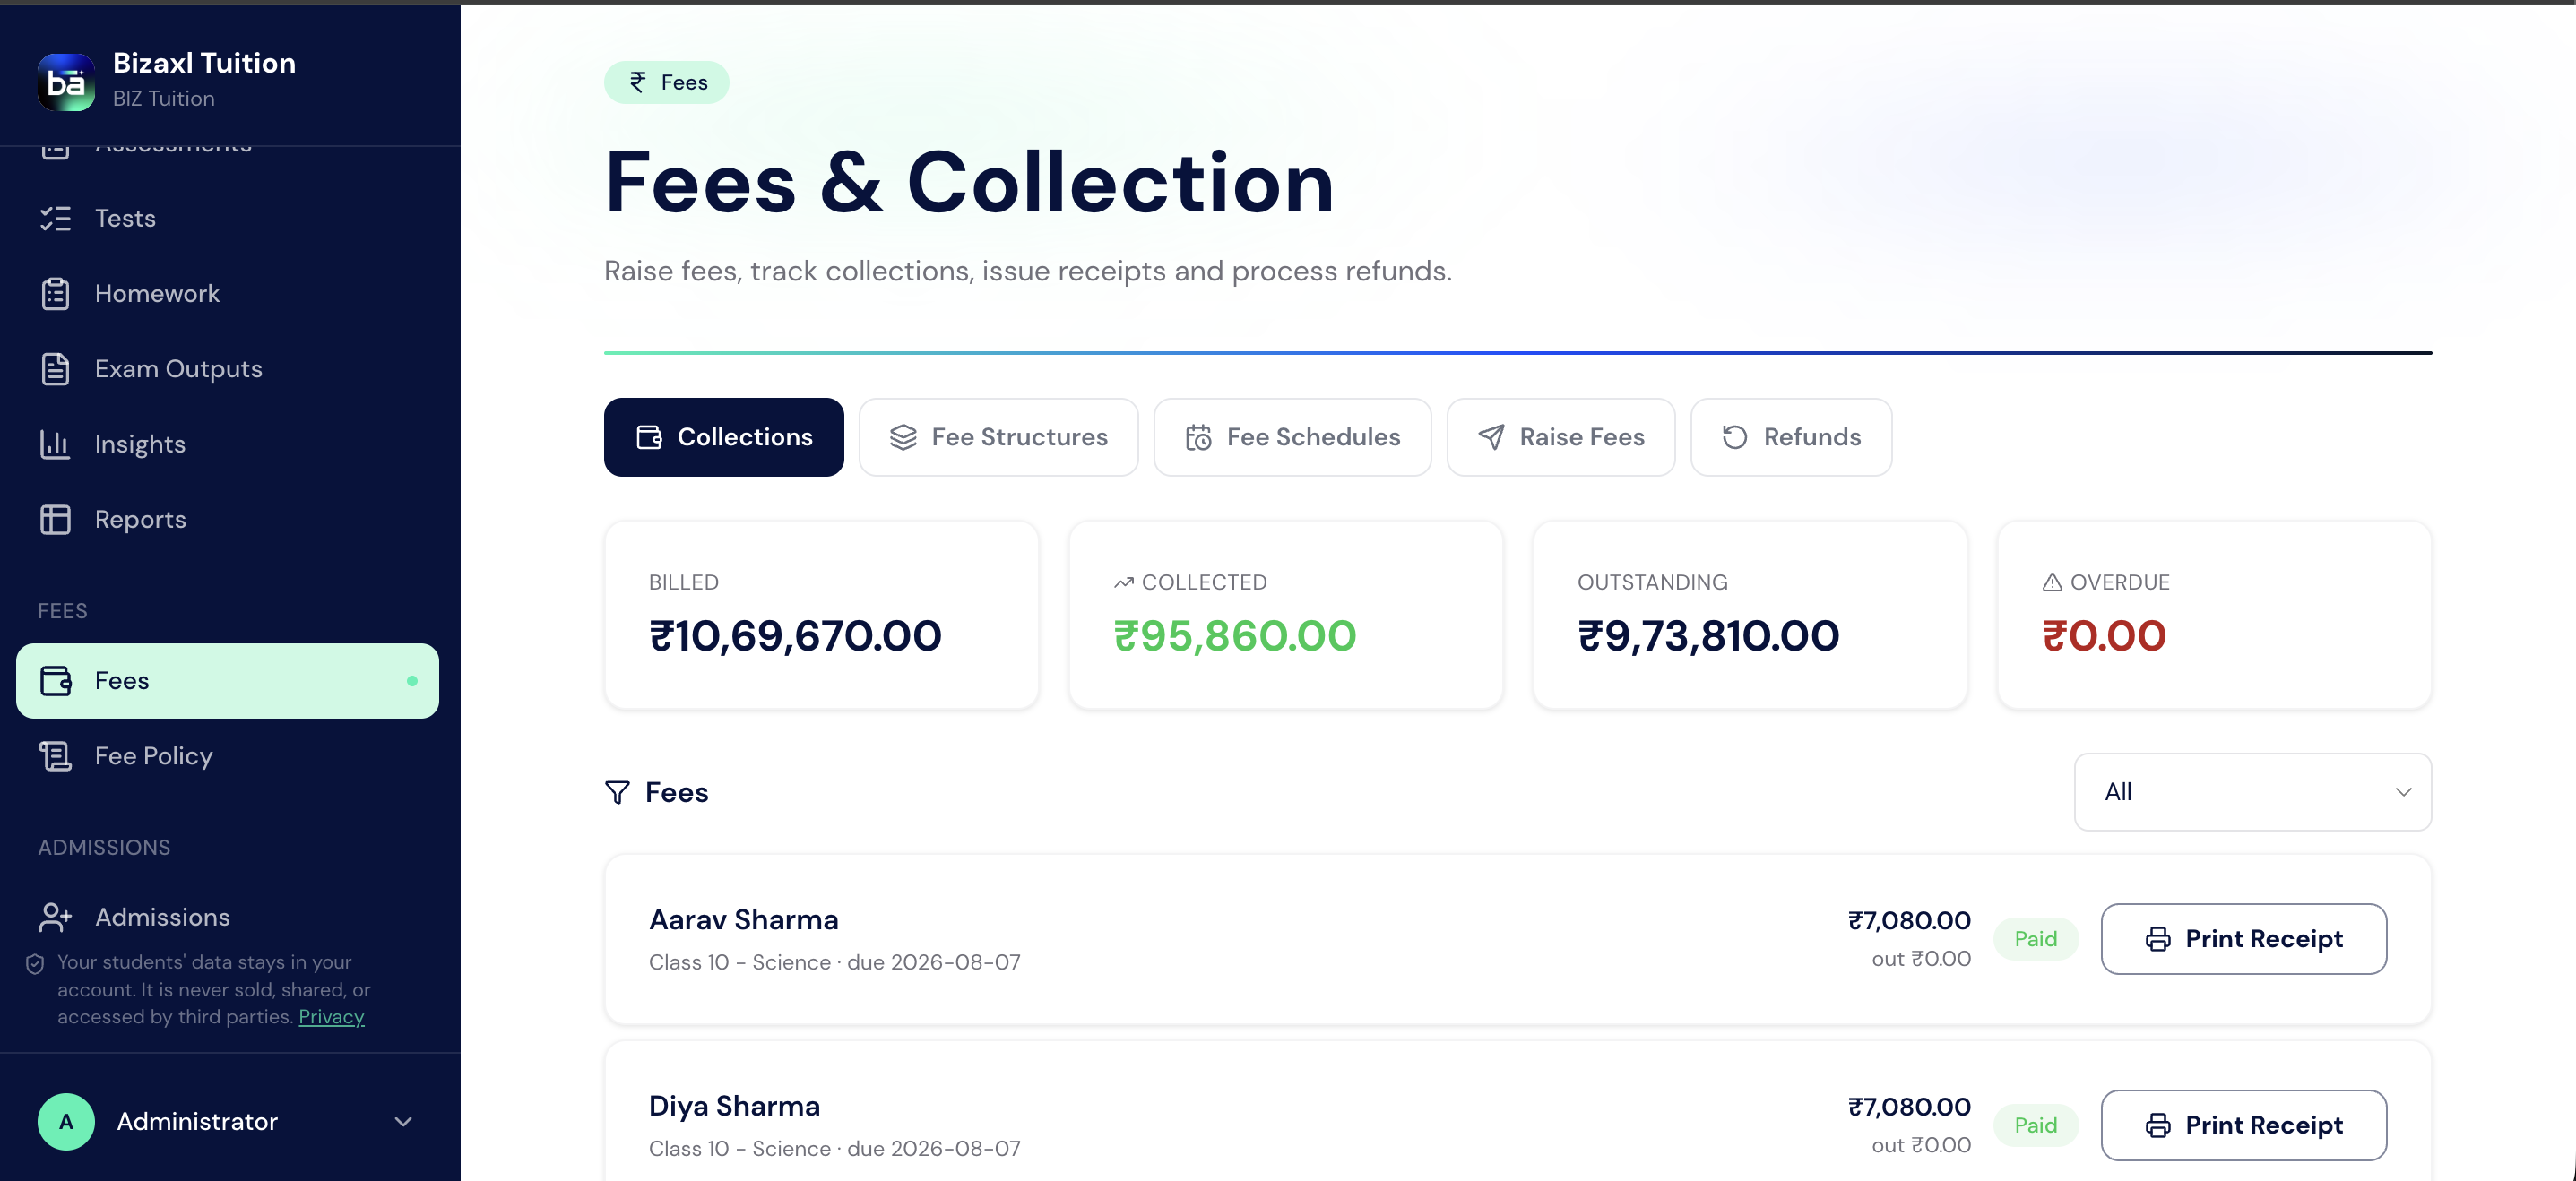Click the Fee Policy scroll icon
This screenshot has height=1181, width=2576.
tap(55, 756)
